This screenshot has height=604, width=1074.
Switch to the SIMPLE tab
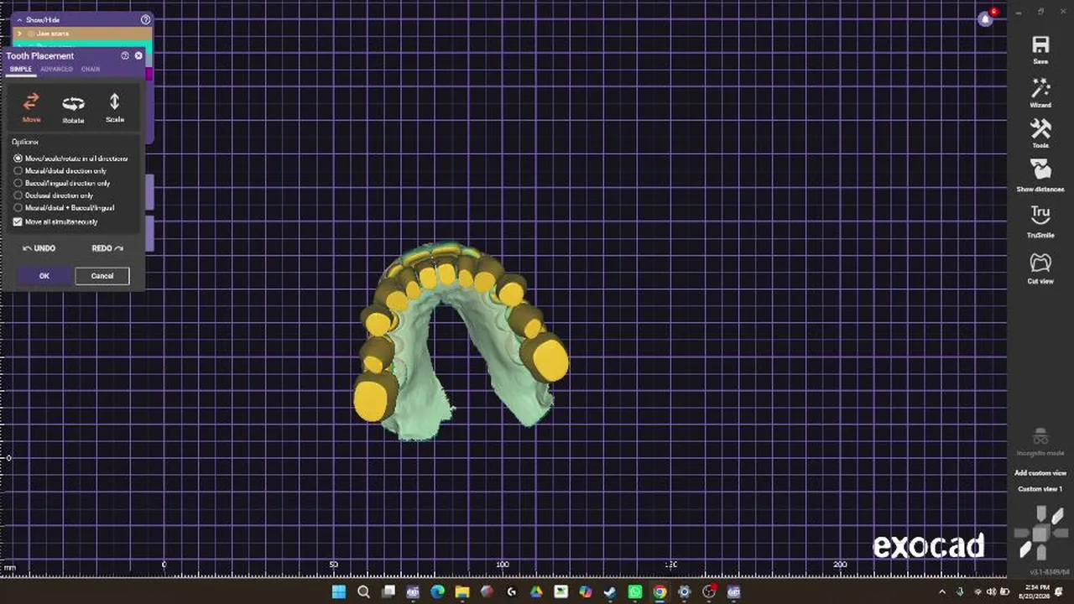[21, 70]
